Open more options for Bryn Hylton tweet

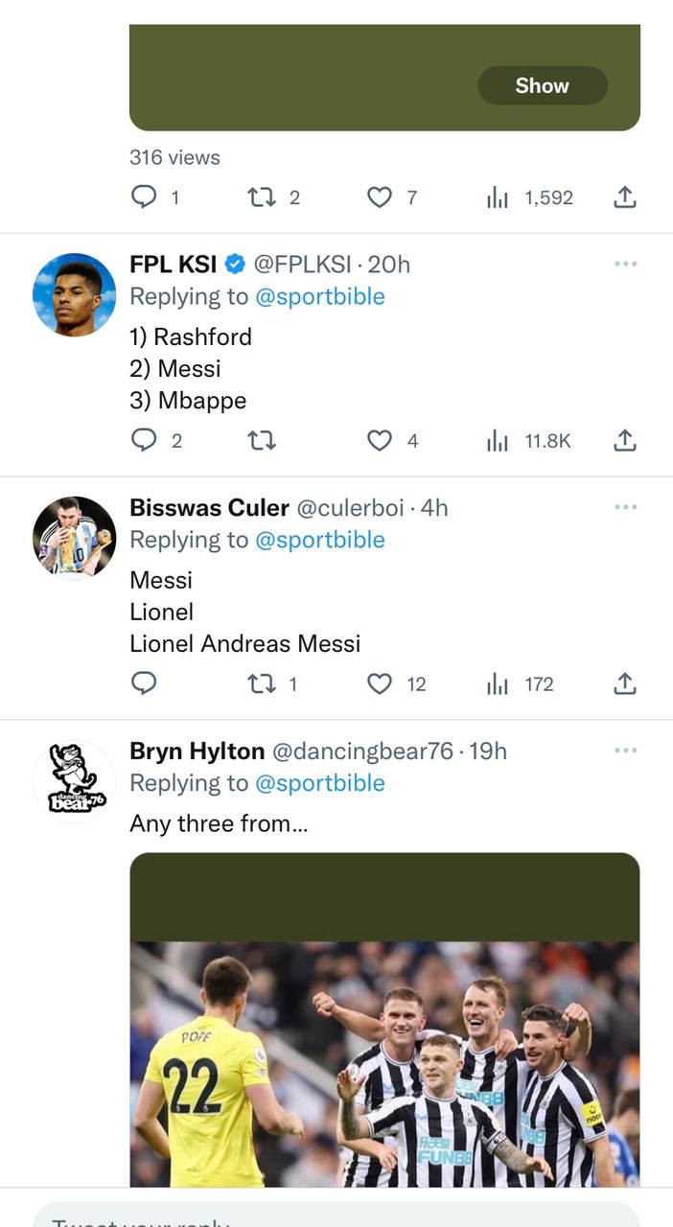(x=625, y=751)
